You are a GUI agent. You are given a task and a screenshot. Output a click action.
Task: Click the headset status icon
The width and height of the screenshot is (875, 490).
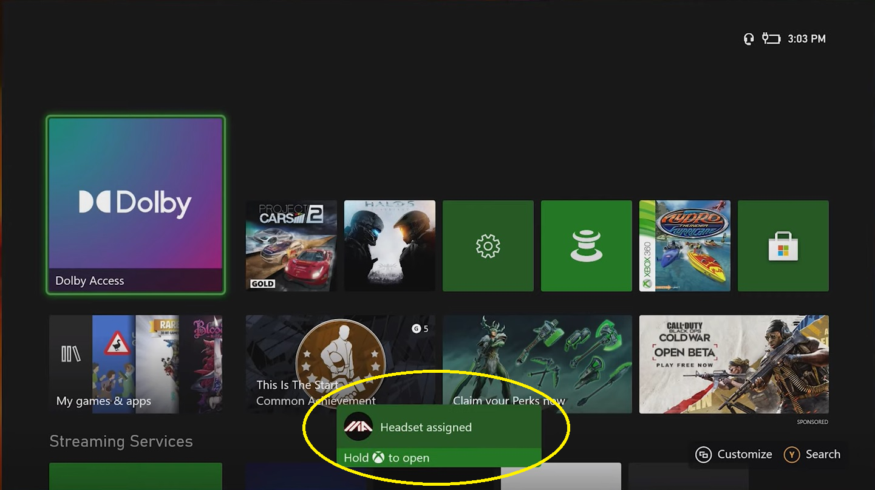(749, 39)
